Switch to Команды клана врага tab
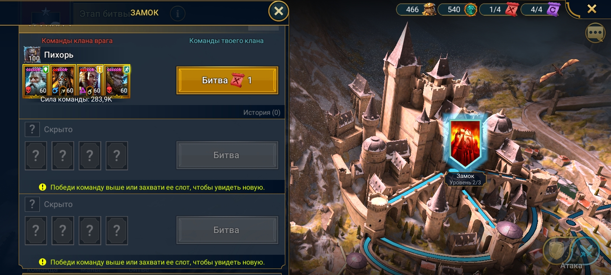 77,40
